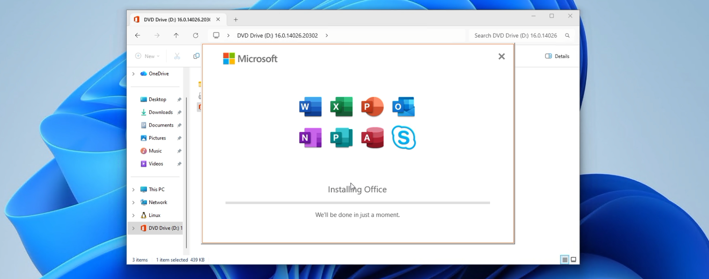Click the '3 items' status text
The width and height of the screenshot is (709, 279).
tap(140, 260)
